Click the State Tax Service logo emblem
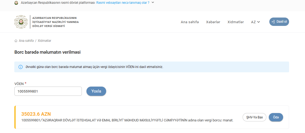Image resolution: width=305 pixels, height=133 pixels. [x=21, y=22]
